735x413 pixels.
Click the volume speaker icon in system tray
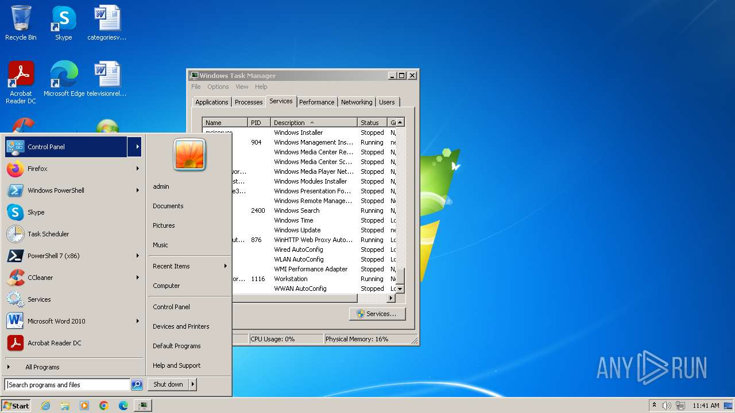[667, 406]
